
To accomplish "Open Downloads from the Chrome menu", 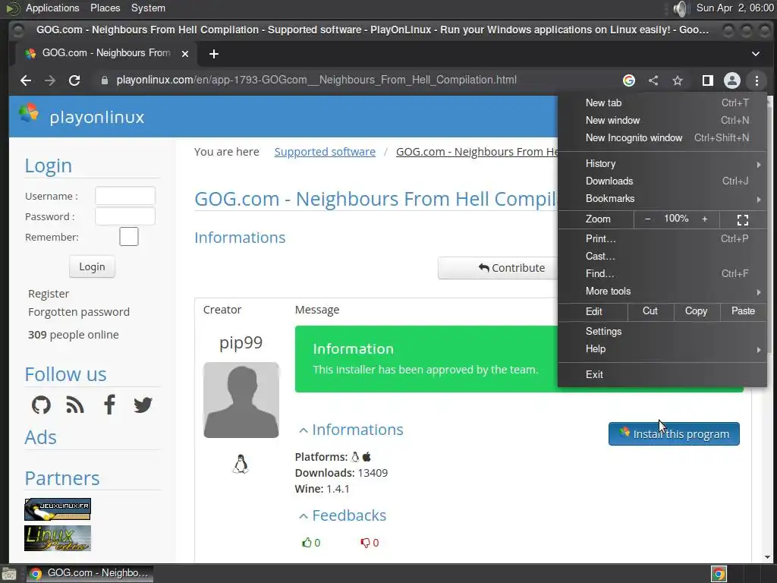I will click(662, 181).
